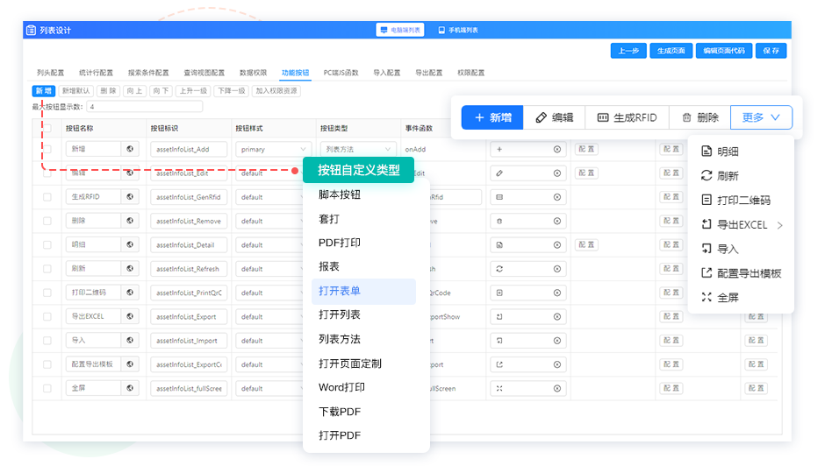Check the checkbox for the 全屏 row
The image size is (825, 473).
click(x=47, y=389)
